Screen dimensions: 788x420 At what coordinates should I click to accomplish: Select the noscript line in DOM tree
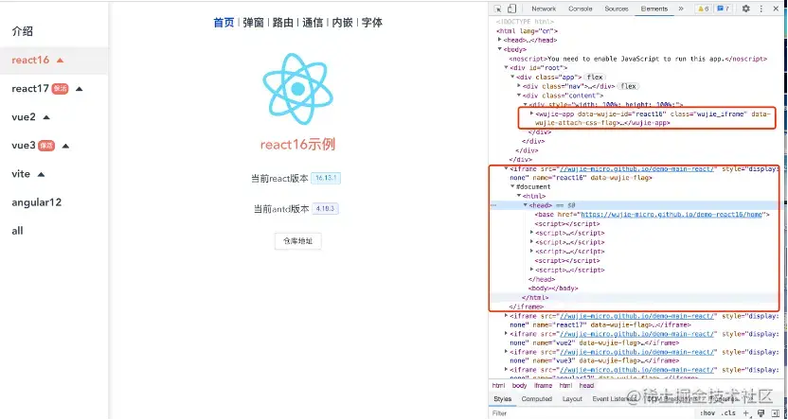[x=638, y=59]
